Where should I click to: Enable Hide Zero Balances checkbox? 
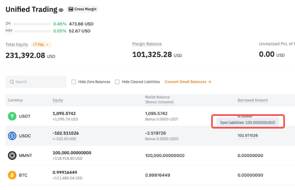[x=74, y=82]
